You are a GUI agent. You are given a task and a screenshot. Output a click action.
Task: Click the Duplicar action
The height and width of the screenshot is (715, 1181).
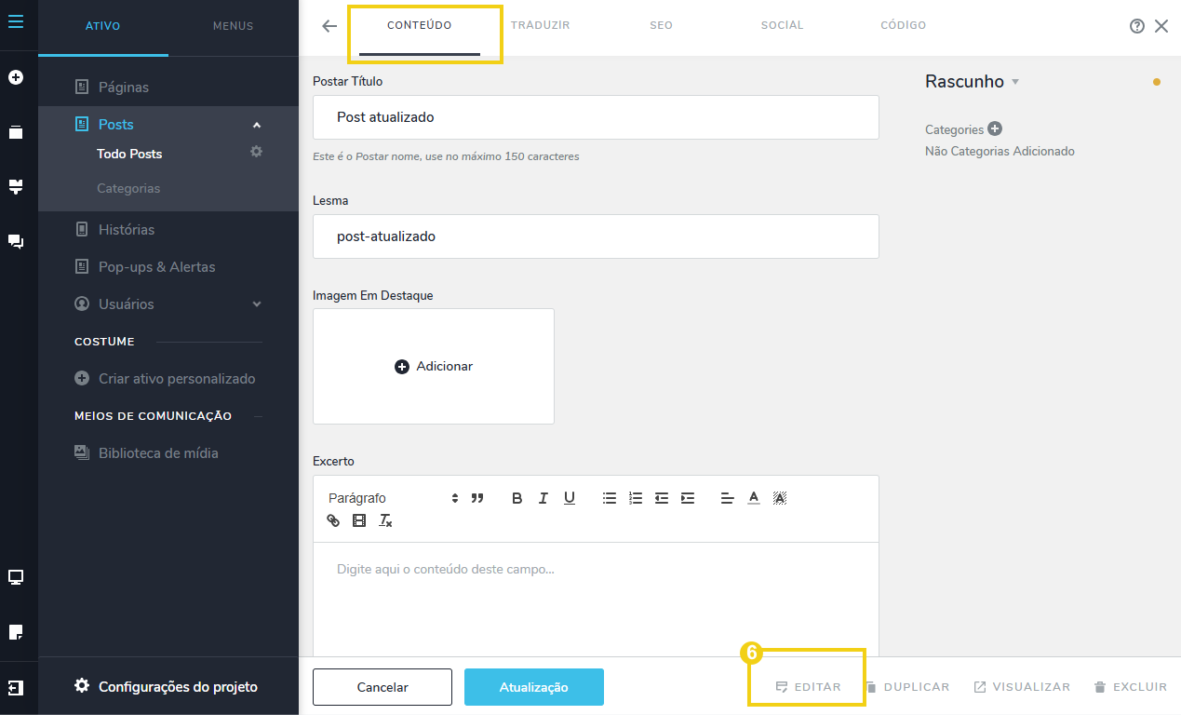(x=908, y=687)
